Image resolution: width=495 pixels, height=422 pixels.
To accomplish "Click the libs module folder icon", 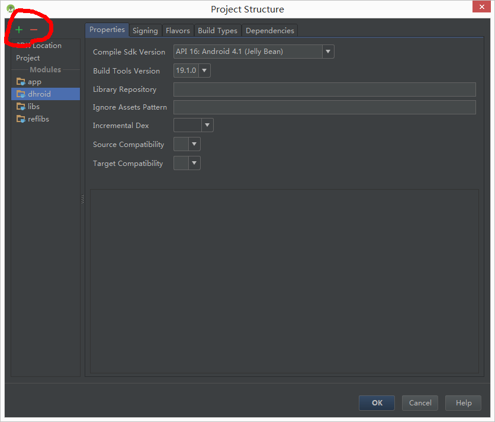I will pos(21,107).
